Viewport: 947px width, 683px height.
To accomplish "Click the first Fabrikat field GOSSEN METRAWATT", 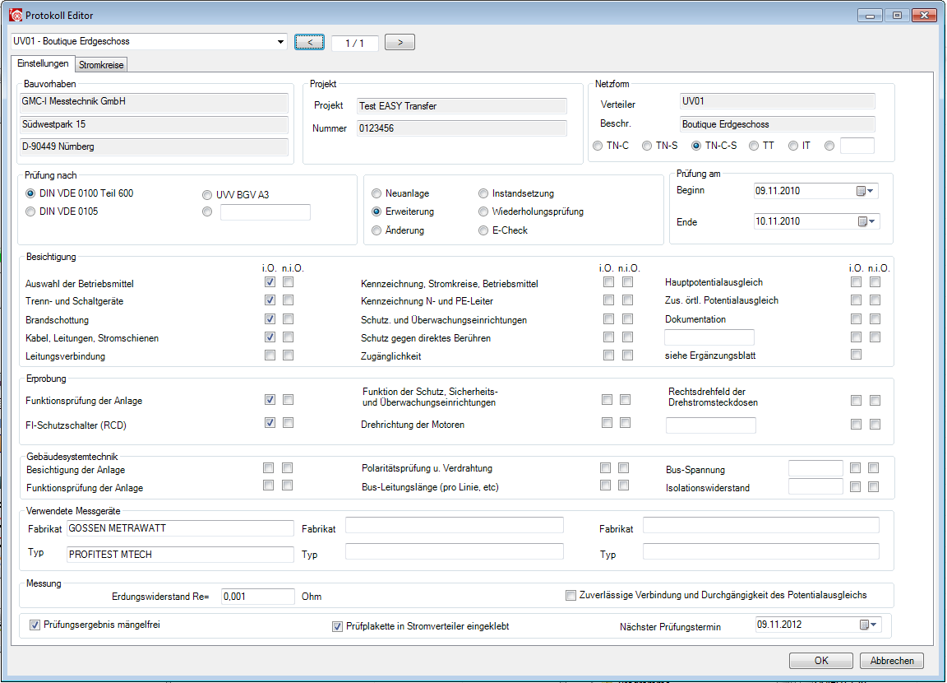I will (180, 528).
